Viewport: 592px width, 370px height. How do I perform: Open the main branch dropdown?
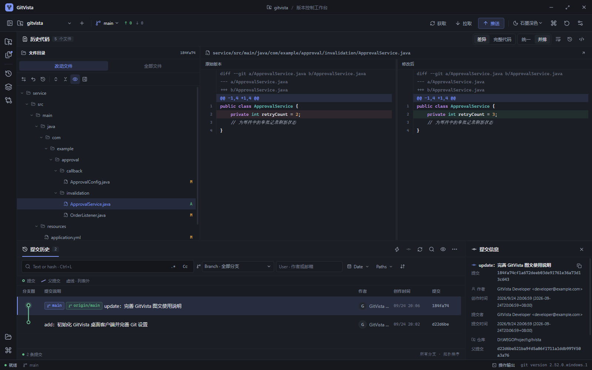tap(107, 23)
